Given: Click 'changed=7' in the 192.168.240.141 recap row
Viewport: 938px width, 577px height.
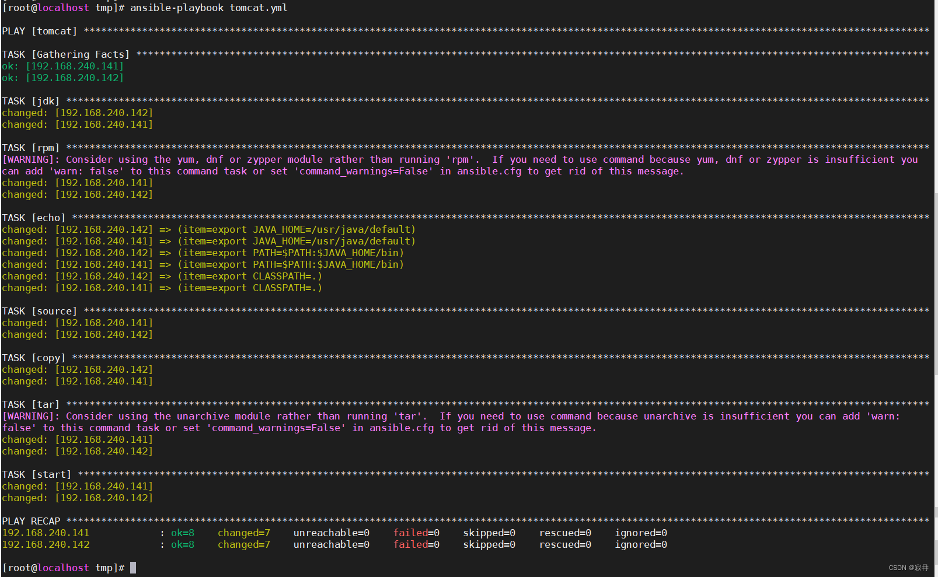Looking at the screenshot, I should pos(244,533).
